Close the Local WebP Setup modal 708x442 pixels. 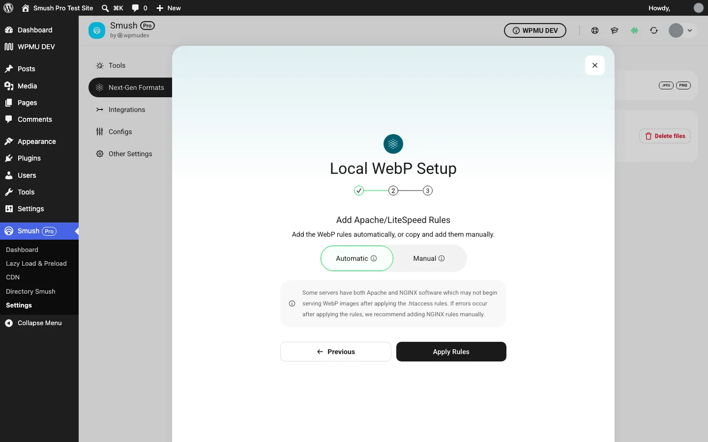[x=595, y=65]
